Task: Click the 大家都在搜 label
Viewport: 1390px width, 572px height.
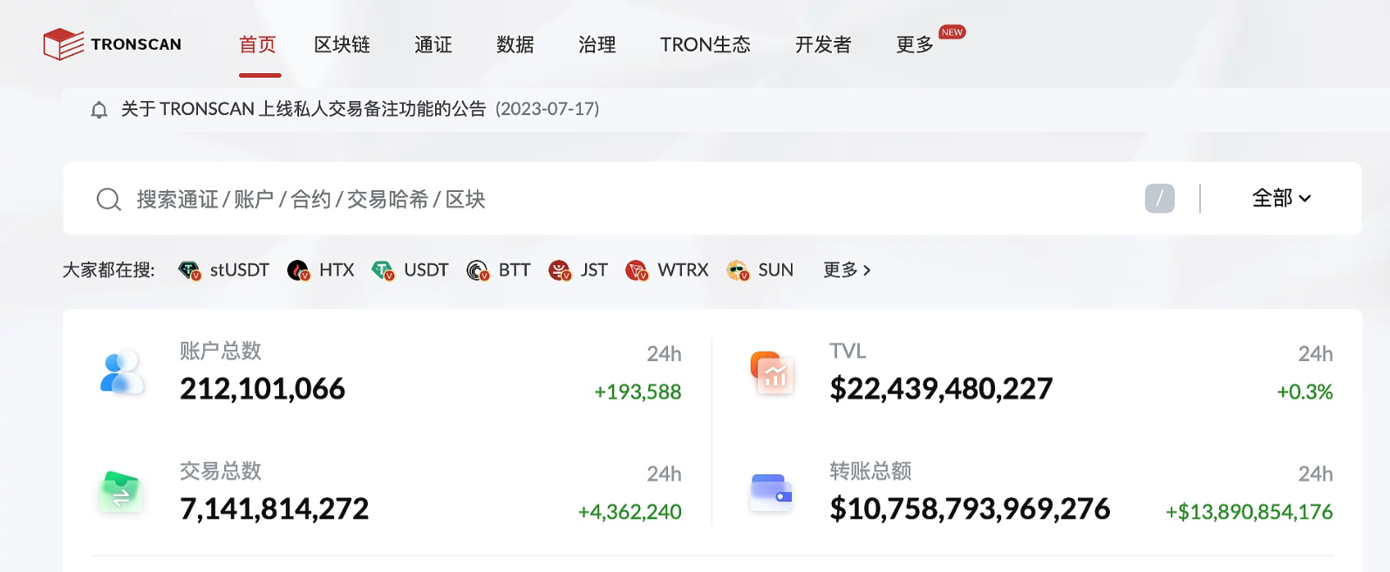Action: 109,270
